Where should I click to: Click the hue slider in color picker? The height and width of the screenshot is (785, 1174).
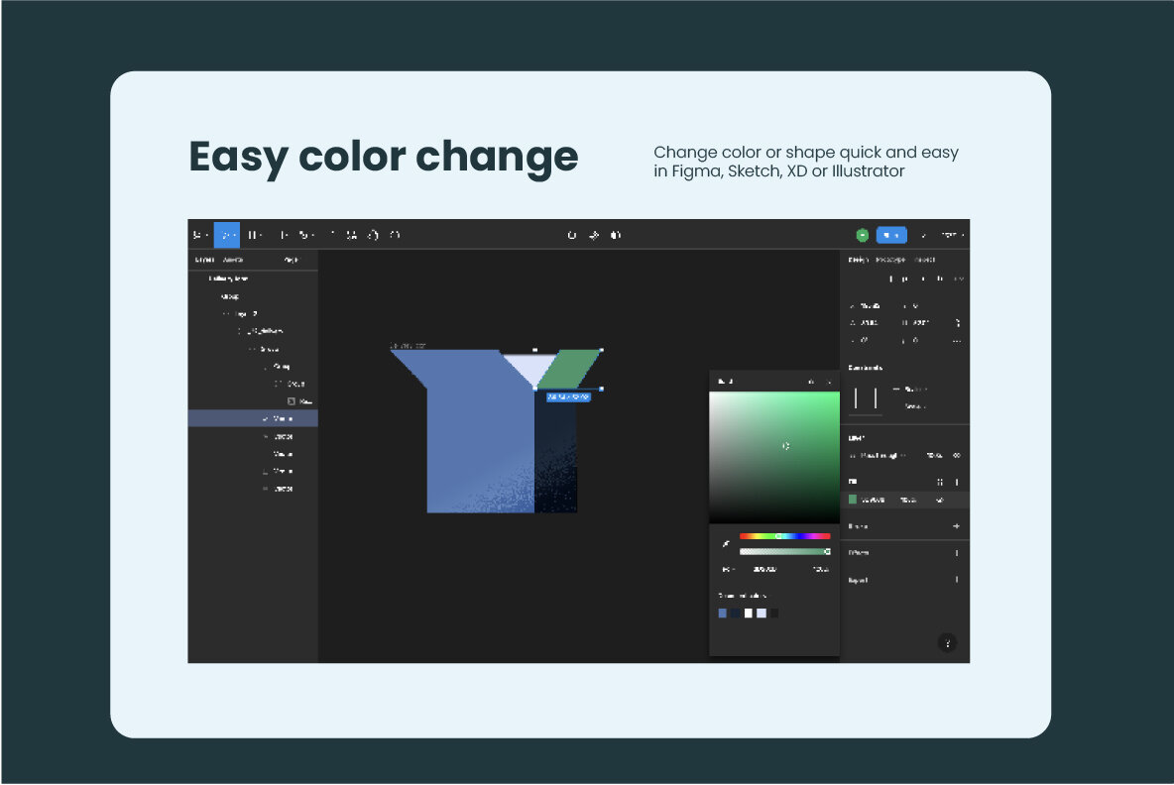pyautogui.click(x=784, y=536)
